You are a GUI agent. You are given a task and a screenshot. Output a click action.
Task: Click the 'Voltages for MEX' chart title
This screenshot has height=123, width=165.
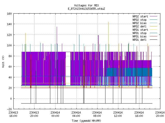click(x=86, y=5)
